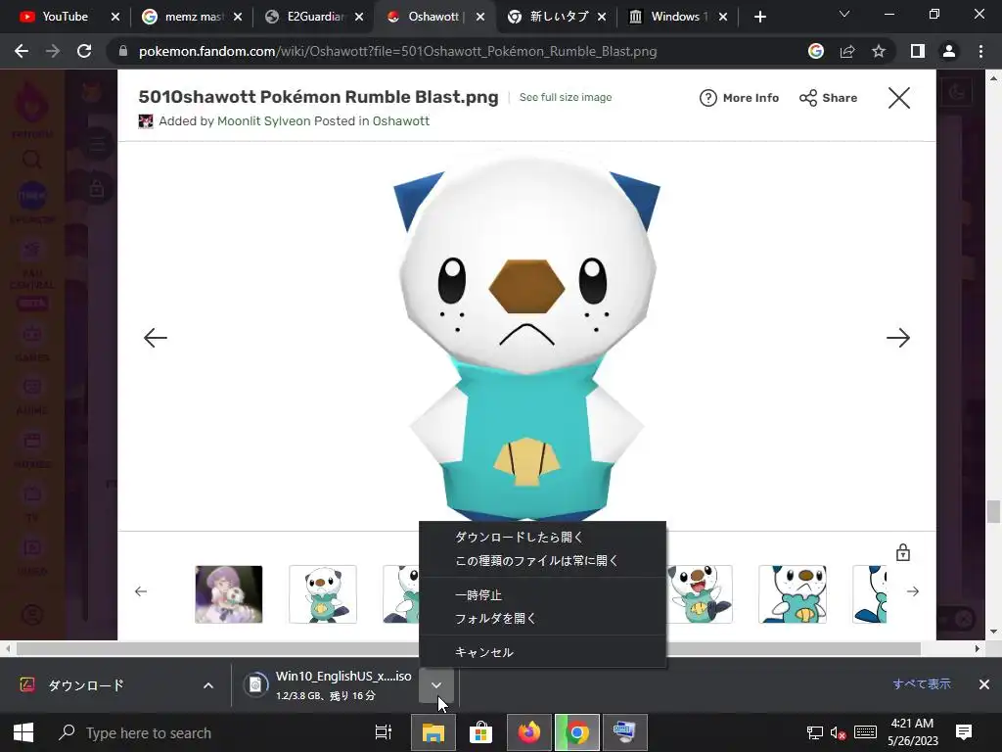Reload the current page

click(x=84, y=51)
